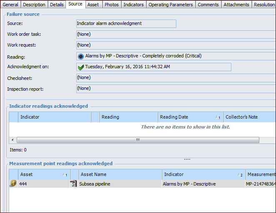Click the 'Items: 0' count text

pyautogui.click(x=18, y=150)
